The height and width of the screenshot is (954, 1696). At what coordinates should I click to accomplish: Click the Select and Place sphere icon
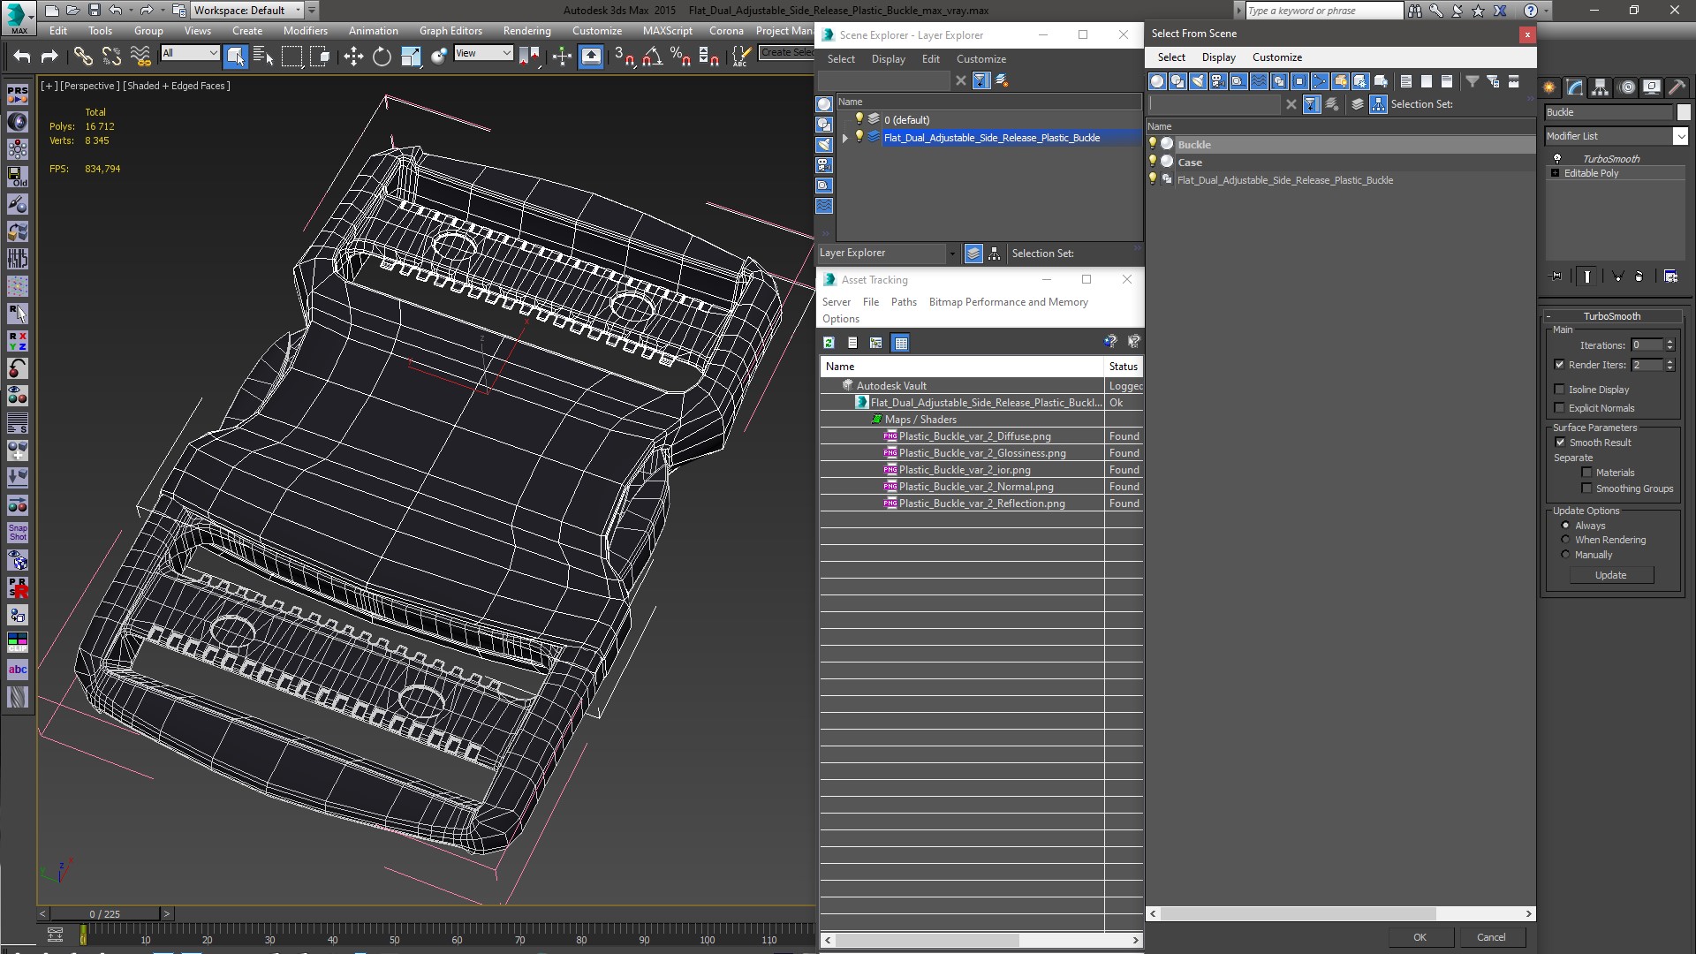click(x=439, y=56)
